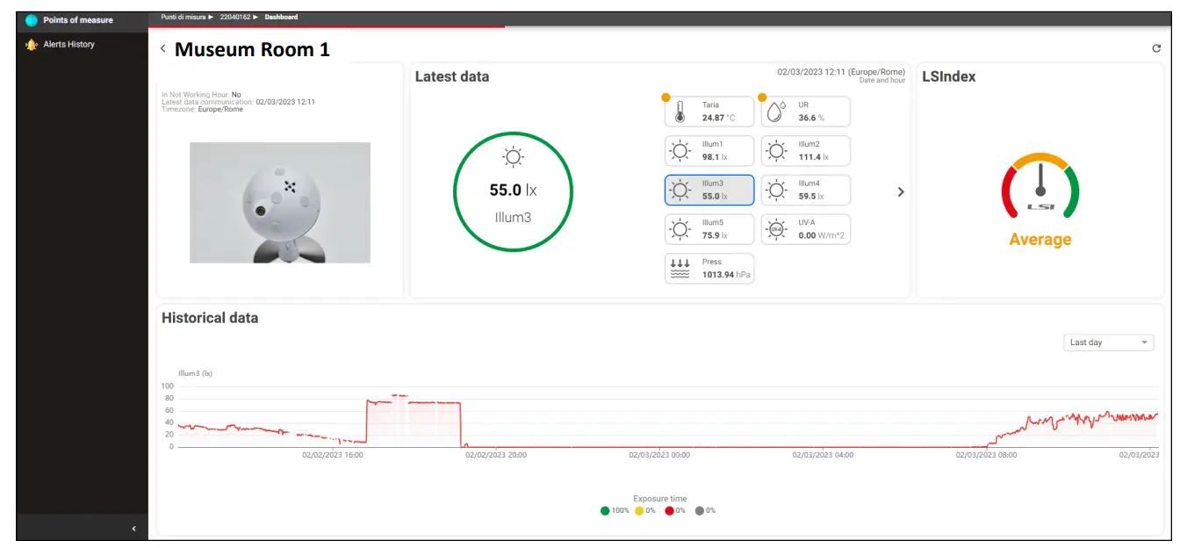
Task: Click the sun icon in Illum5 tile
Action: [680, 229]
